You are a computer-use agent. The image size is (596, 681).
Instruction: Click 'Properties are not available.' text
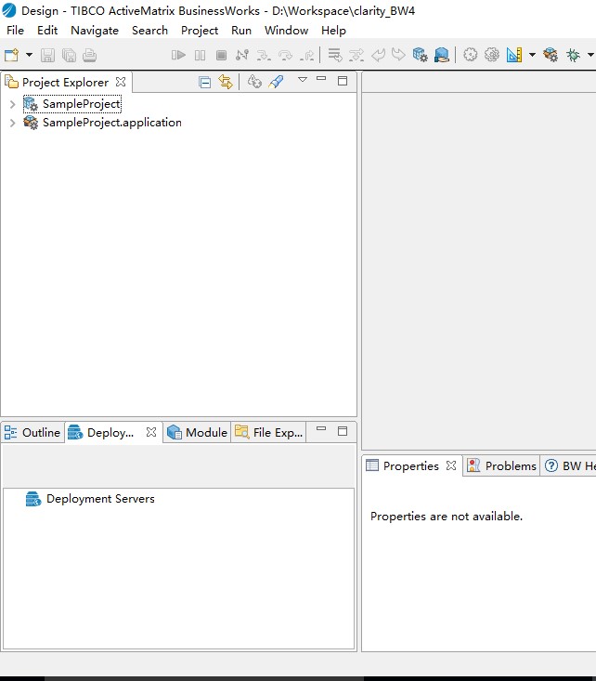pos(447,517)
